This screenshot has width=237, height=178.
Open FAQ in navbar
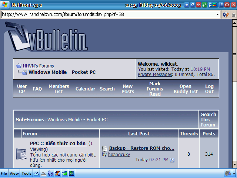point(37,89)
